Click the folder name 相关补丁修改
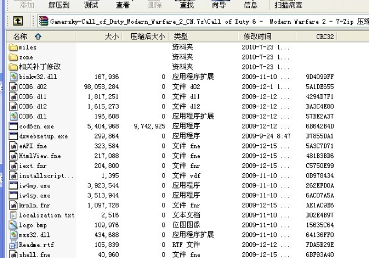Screen dimensions: 369x258 40,67
